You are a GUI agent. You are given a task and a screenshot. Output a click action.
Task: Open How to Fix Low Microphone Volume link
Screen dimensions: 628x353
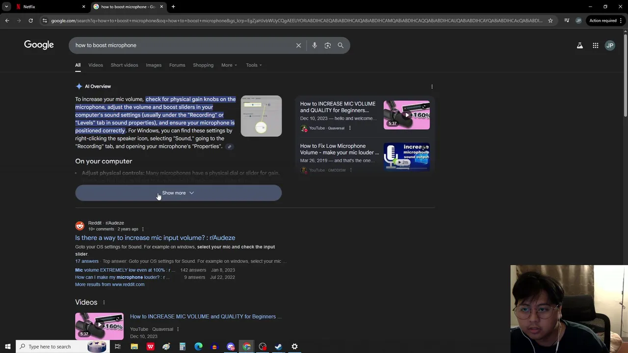coord(340,149)
